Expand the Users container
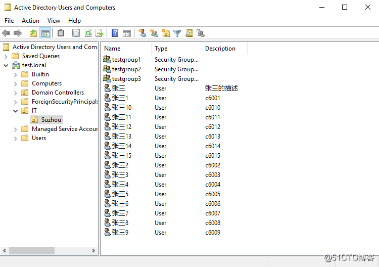 point(16,139)
